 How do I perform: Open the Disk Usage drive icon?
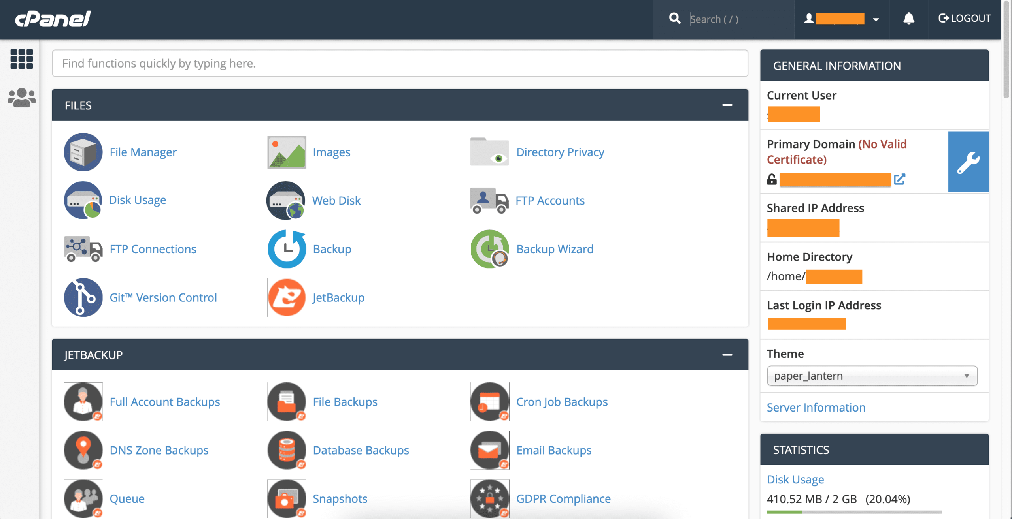[x=83, y=200]
